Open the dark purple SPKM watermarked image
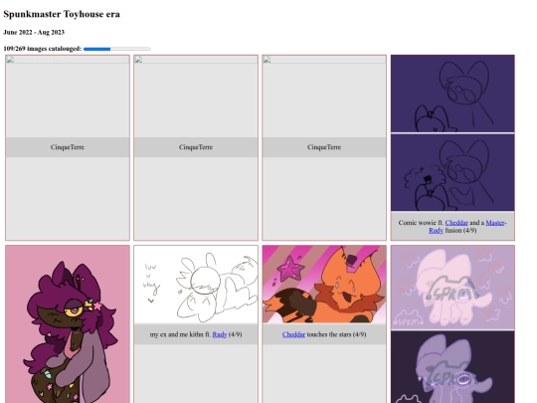Viewport: 537px width, 403px height. pos(452,367)
